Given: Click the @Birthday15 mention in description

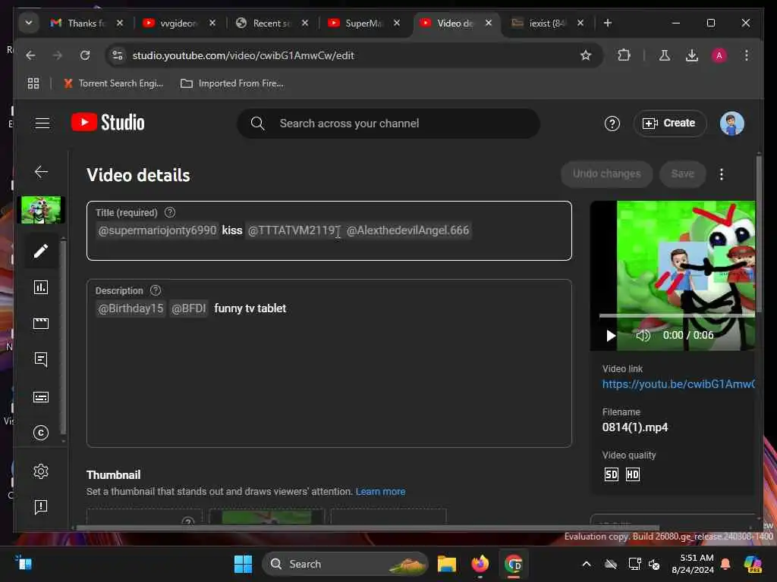Looking at the screenshot, I should (131, 309).
